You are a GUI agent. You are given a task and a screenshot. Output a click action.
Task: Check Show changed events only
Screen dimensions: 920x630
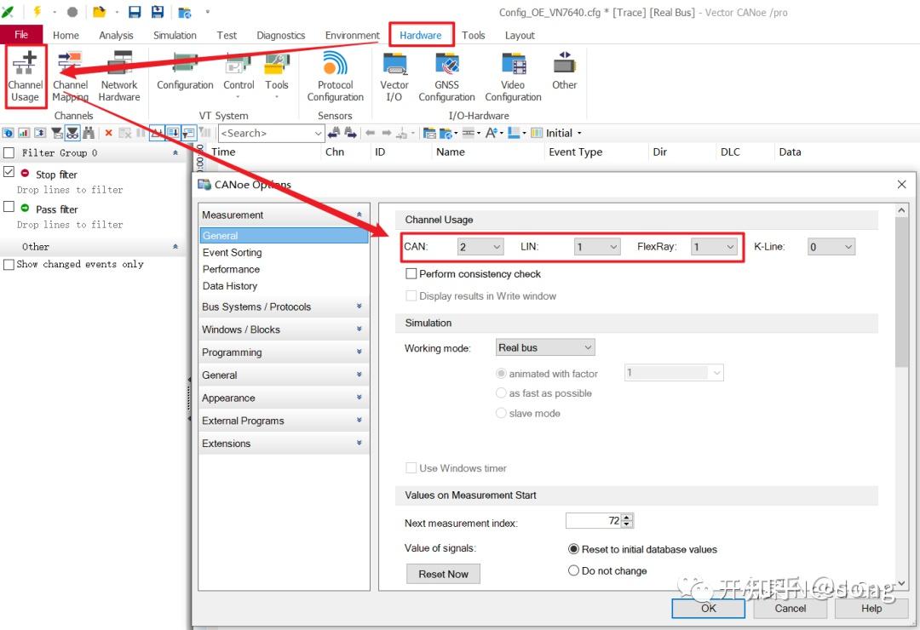9,265
